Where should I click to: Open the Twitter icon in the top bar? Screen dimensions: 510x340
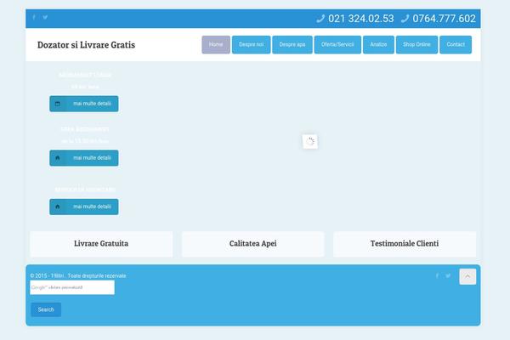pyautogui.click(x=45, y=17)
